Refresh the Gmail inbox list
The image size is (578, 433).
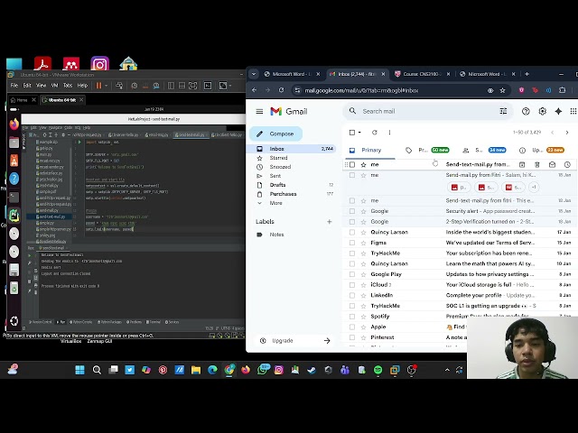tap(375, 133)
